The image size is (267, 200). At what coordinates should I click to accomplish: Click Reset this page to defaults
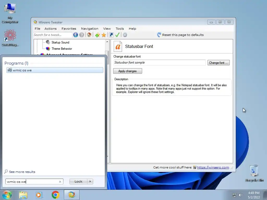(x=183, y=35)
